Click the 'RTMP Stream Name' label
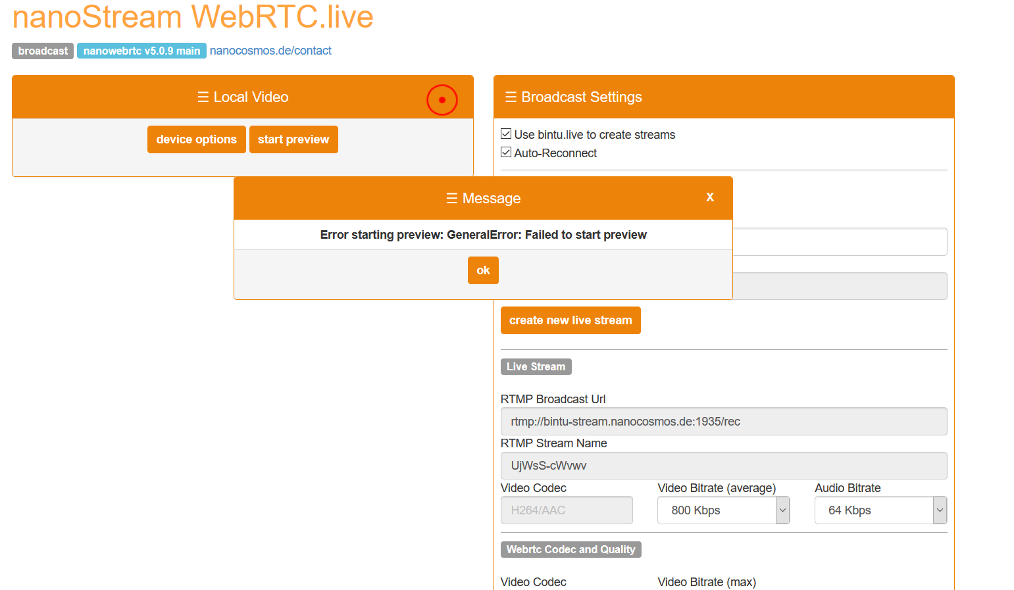This screenshot has width=1014, height=590. [x=553, y=443]
